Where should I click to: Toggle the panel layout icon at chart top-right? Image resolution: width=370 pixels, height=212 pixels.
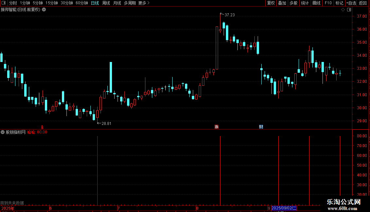point(349,10)
